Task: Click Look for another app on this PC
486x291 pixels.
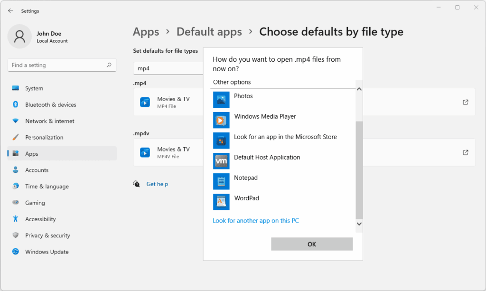Action: point(256,221)
